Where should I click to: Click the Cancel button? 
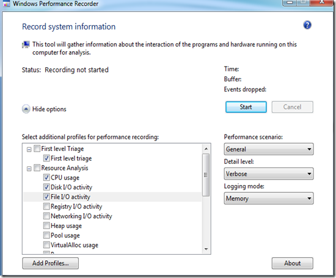[292, 107]
